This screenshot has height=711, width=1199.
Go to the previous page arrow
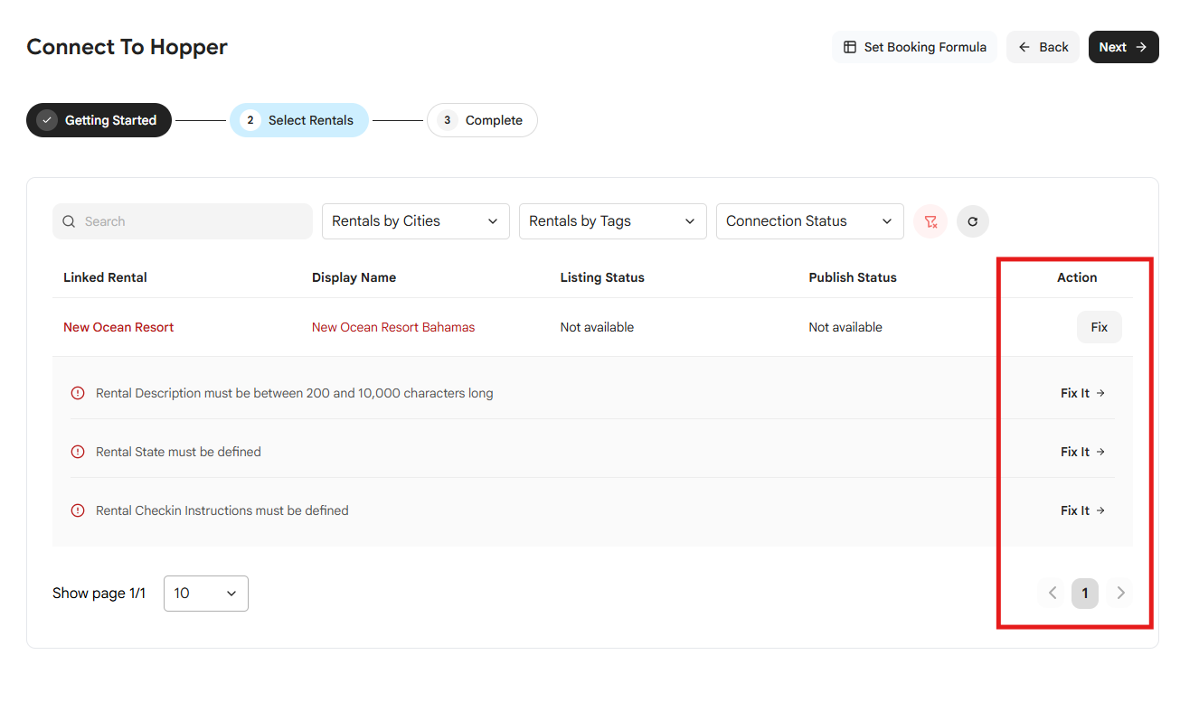[1053, 593]
